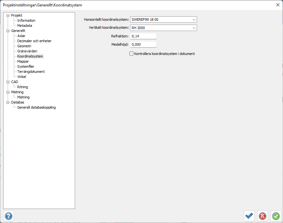
Task: Click the green OK checkmark icon
Action: 276,216
